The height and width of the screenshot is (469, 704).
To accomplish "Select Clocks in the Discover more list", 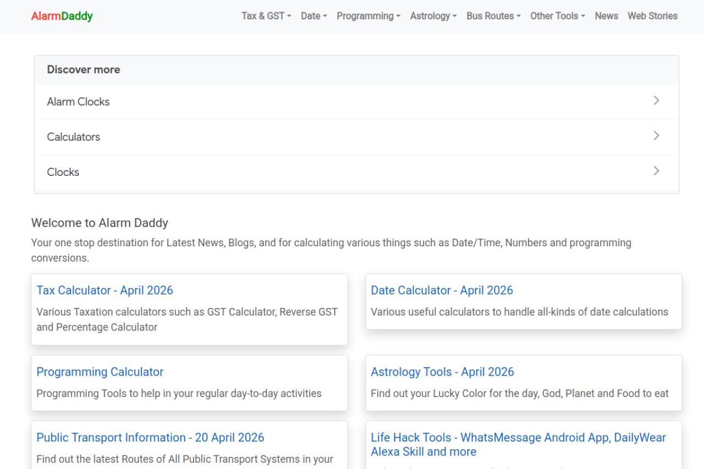I will click(63, 172).
